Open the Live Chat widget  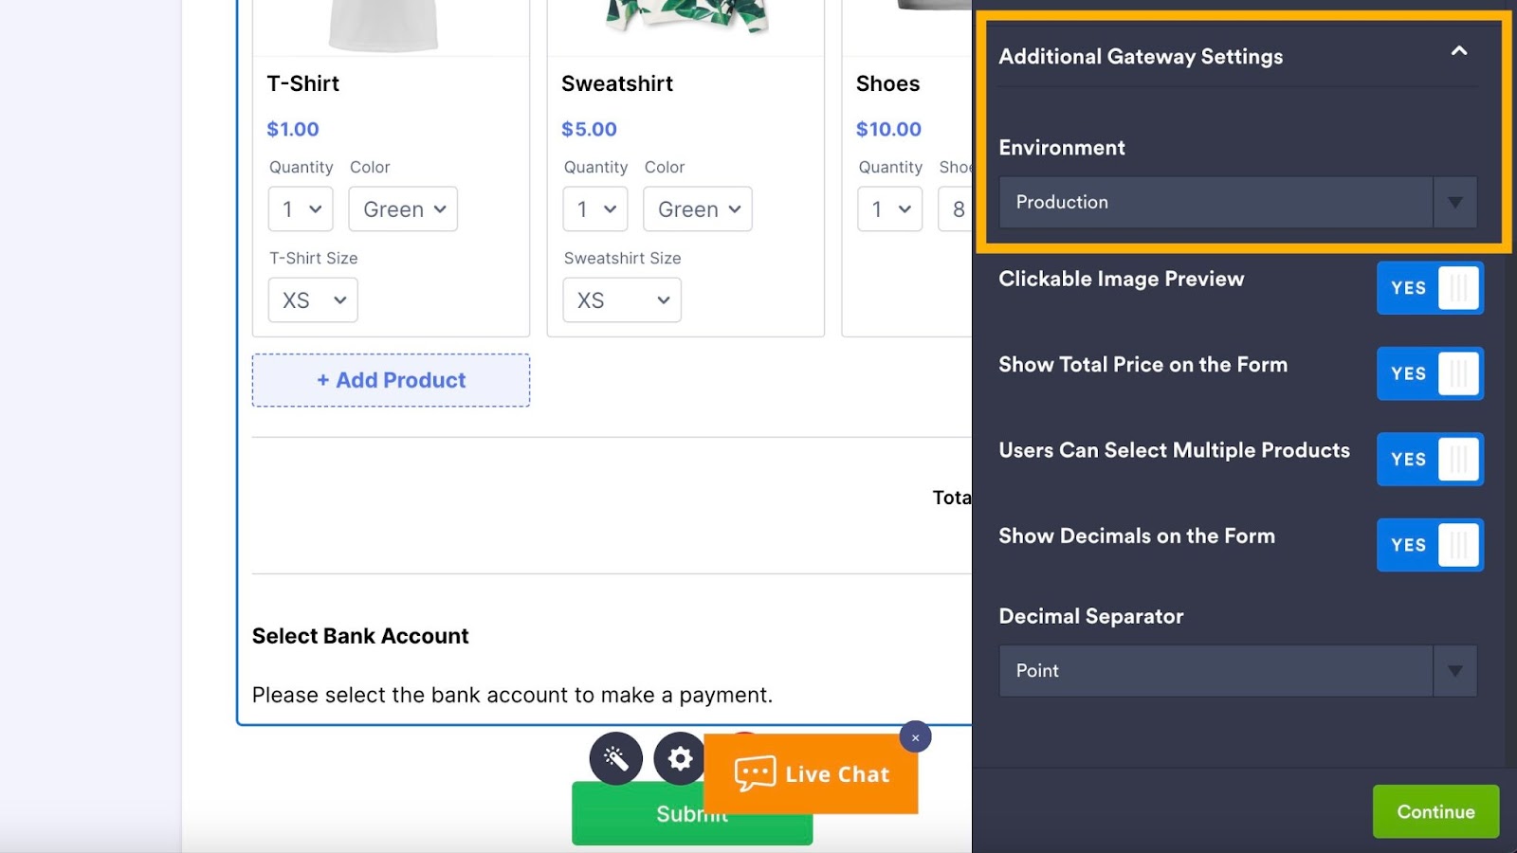click(x=812, y=774)
